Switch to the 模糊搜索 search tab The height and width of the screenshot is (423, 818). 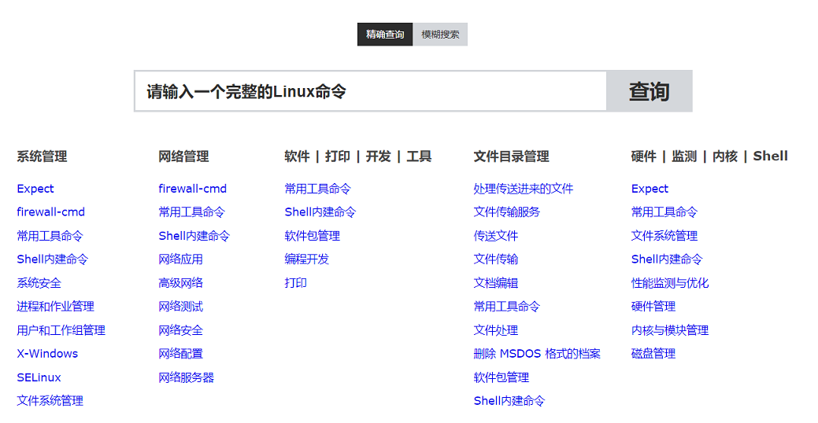click(440, 35)
